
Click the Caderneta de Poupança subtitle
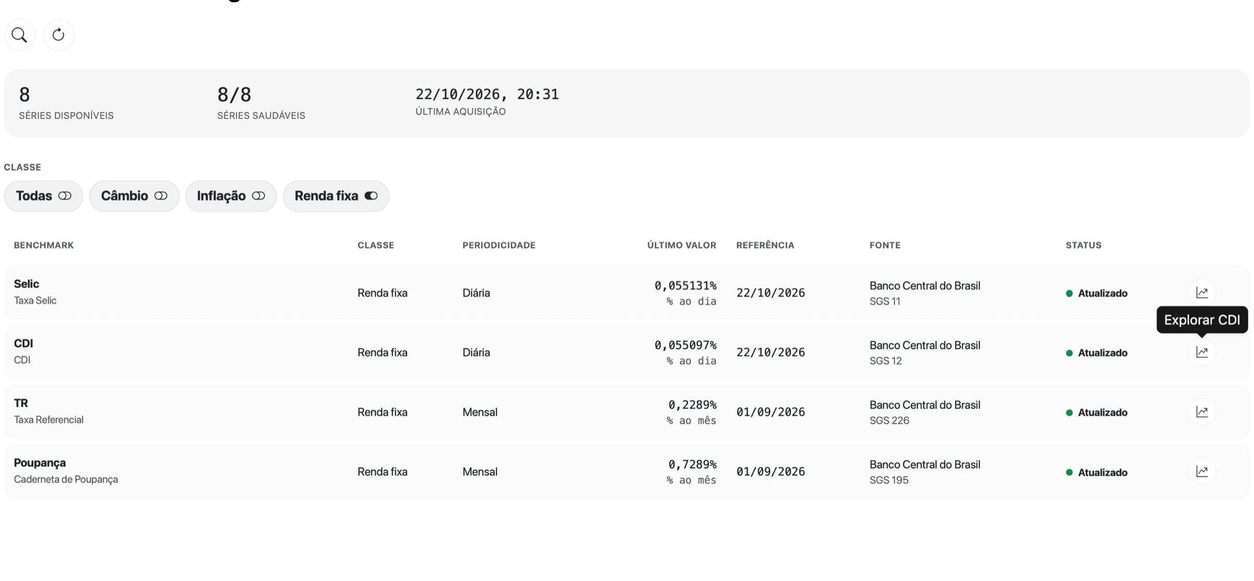(x=66, y=480)
